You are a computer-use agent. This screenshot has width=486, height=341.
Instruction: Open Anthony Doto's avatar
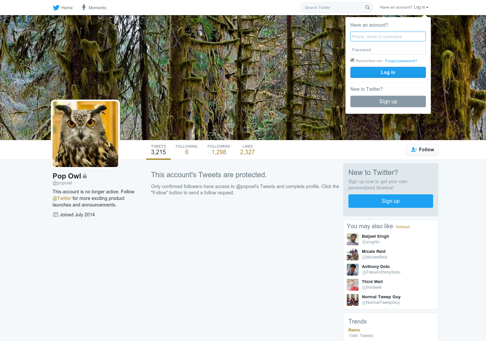coord(353,270)
